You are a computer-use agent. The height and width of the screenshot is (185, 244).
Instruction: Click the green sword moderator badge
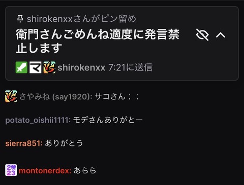pyautogui.click(x=21, y=67)
